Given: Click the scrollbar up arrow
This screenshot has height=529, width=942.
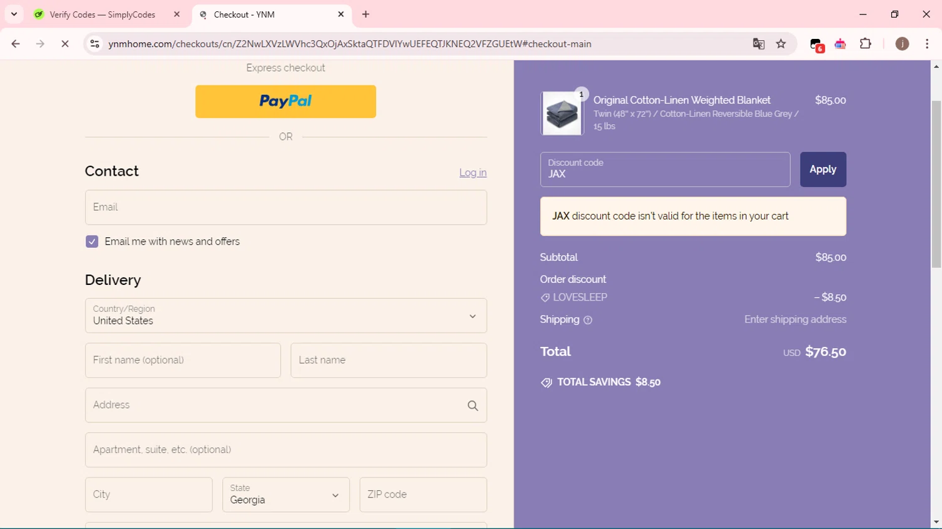Looking at the screenshot, I should pyautogui.click(x=936, y=67).
